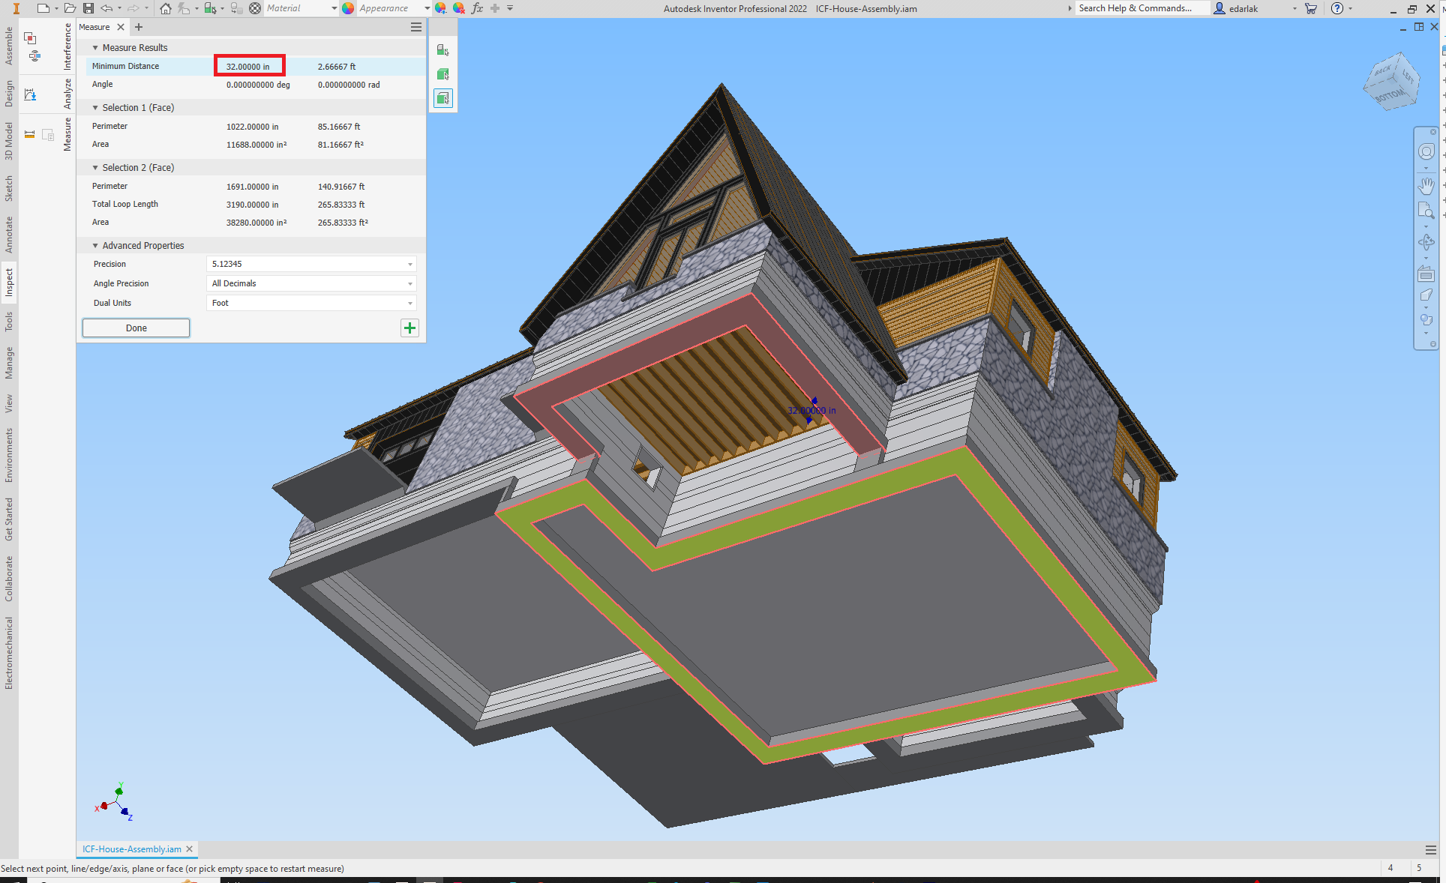Image resolution: width=1446 pixels, height=883 pixels.
Task: Add new panel tab with plus
Action: coord(139,27)
